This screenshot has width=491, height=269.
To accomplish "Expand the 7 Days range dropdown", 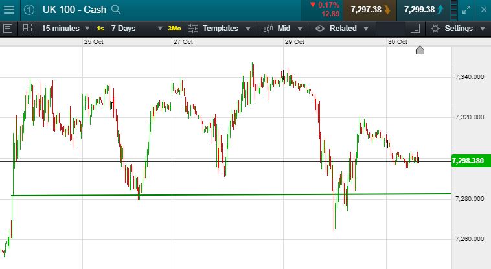I will (134, 29).
